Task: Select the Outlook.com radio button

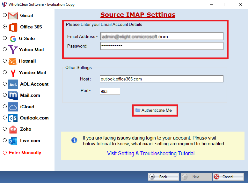Action: [x=5, y=118]
